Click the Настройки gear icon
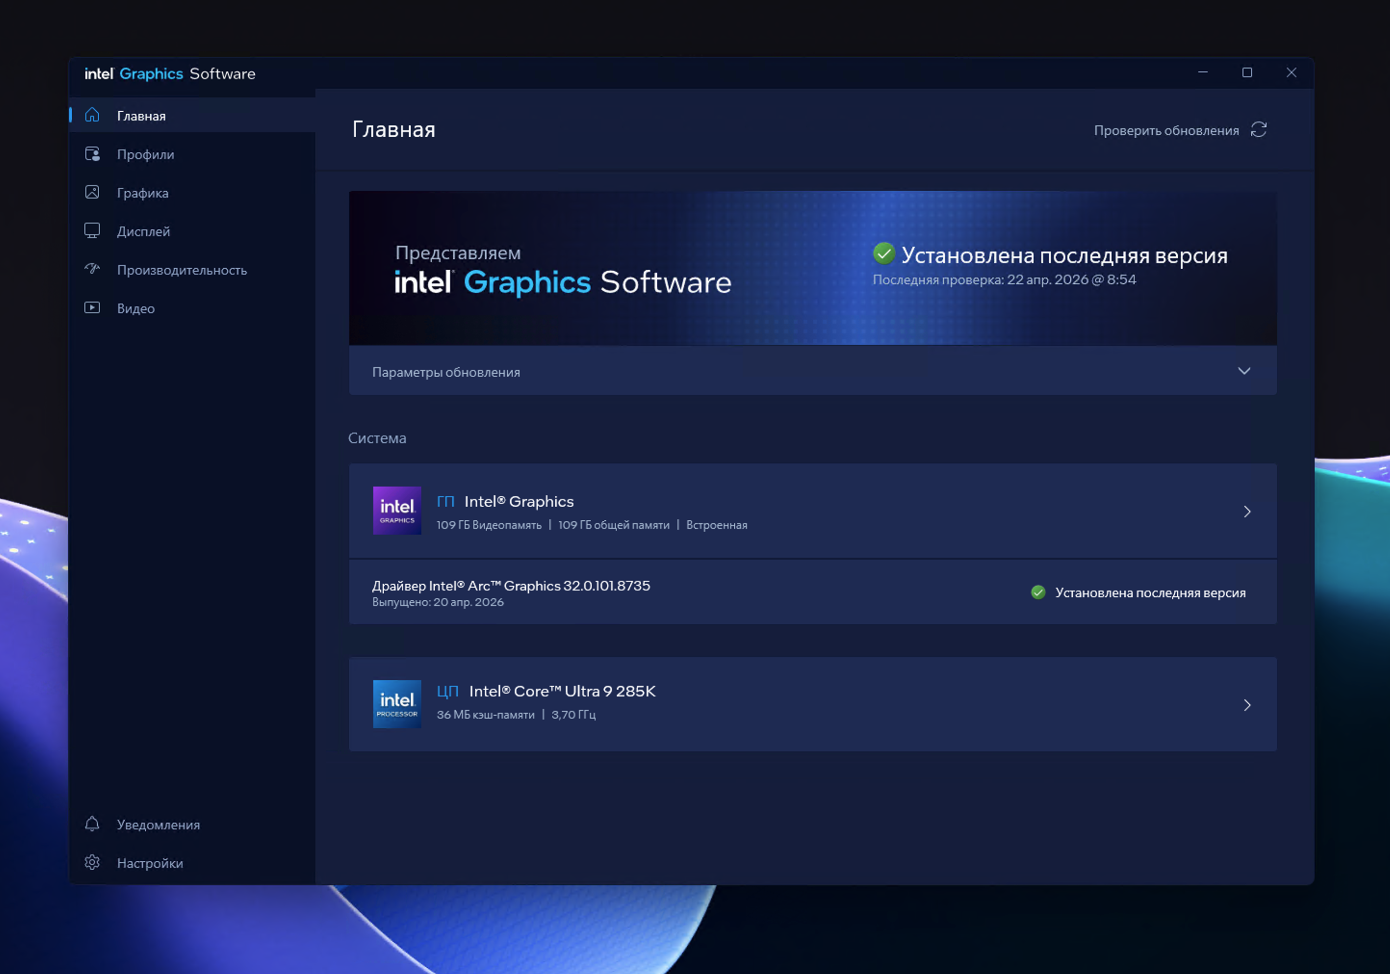 tap(92, 863)
